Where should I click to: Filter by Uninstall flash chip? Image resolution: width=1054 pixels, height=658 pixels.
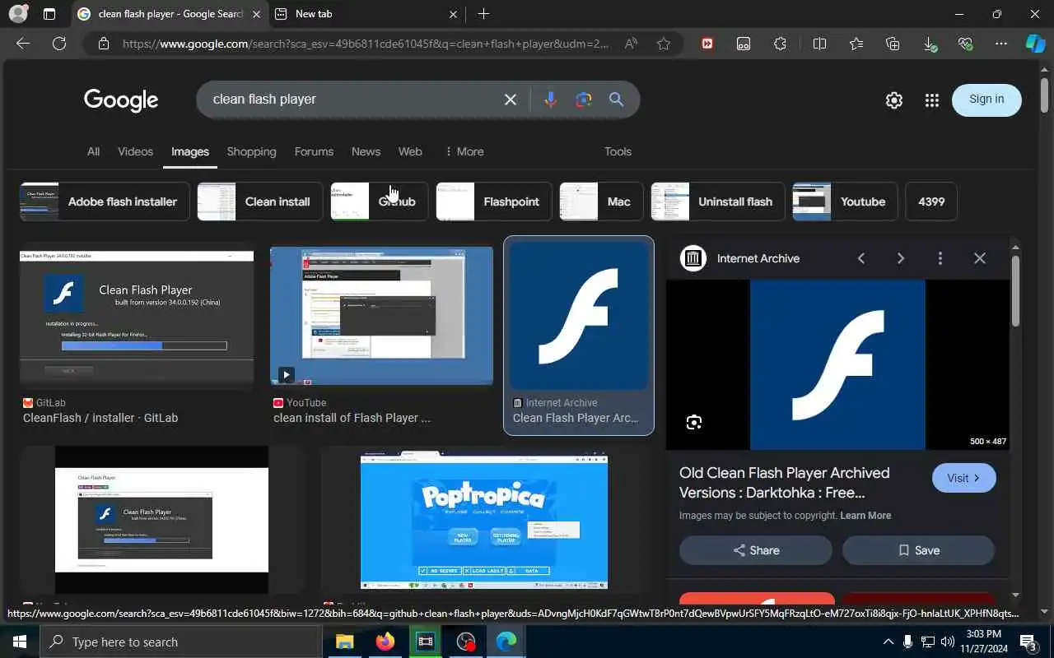coord(718,202)
